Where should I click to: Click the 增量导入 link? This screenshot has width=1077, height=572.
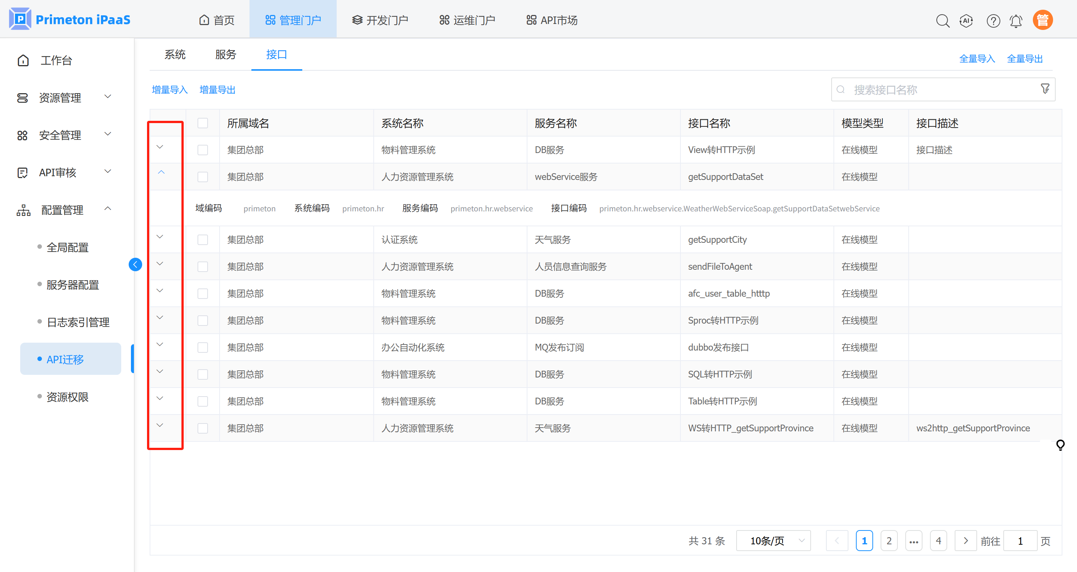[x=169, y=89]
